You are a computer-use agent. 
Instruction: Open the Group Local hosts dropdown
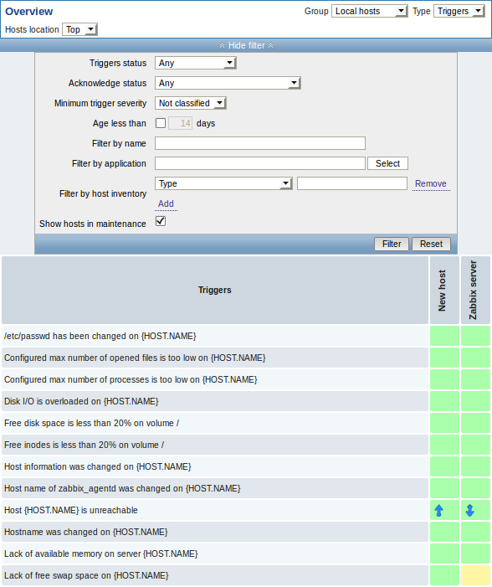(369, 11)
